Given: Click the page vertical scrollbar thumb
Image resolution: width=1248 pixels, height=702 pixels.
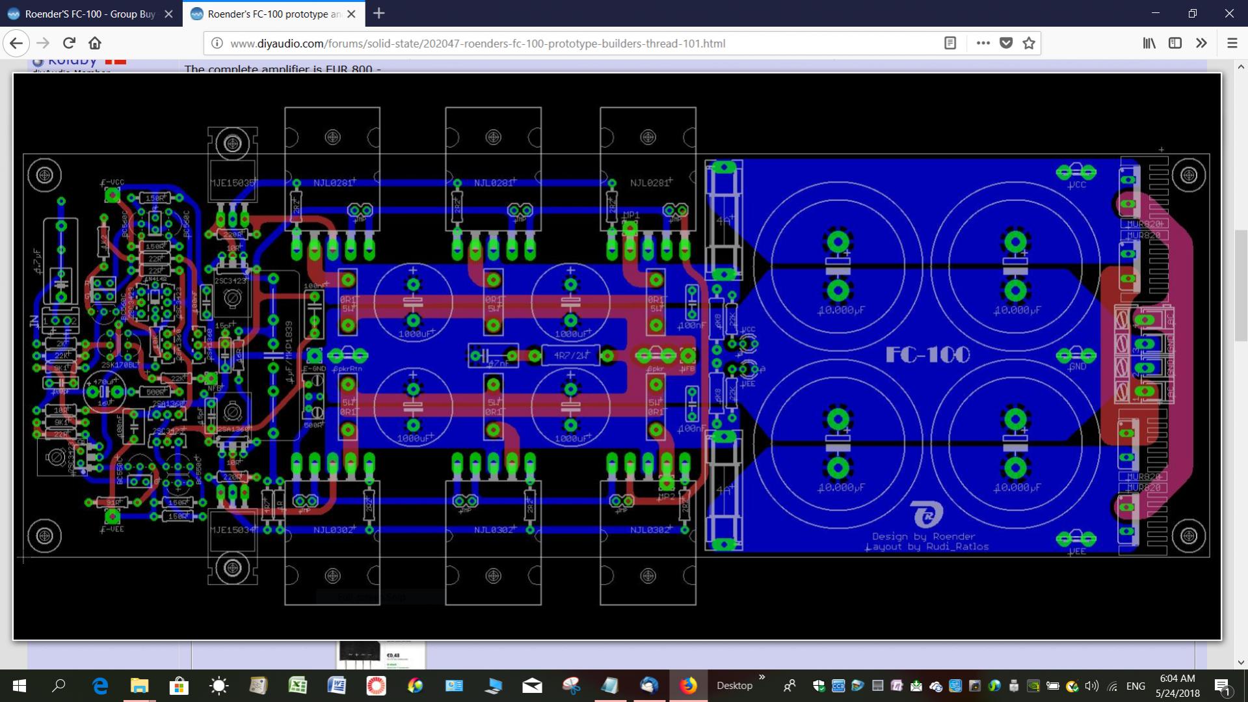Looking at the screenshot, I should pos(1241,286).
